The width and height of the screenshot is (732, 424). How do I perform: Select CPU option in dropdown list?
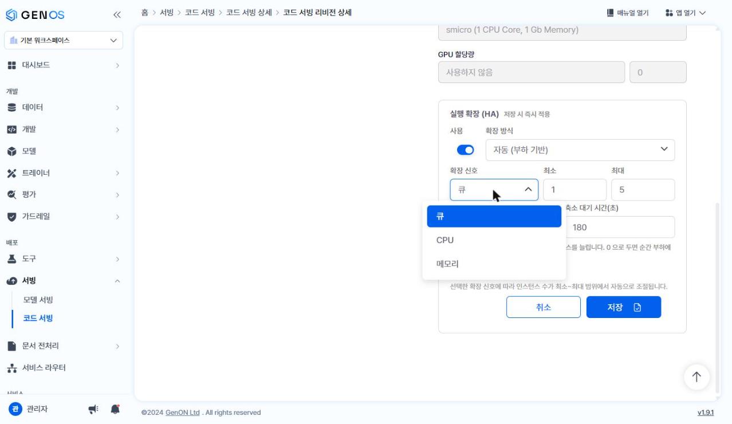coord(494,240)
